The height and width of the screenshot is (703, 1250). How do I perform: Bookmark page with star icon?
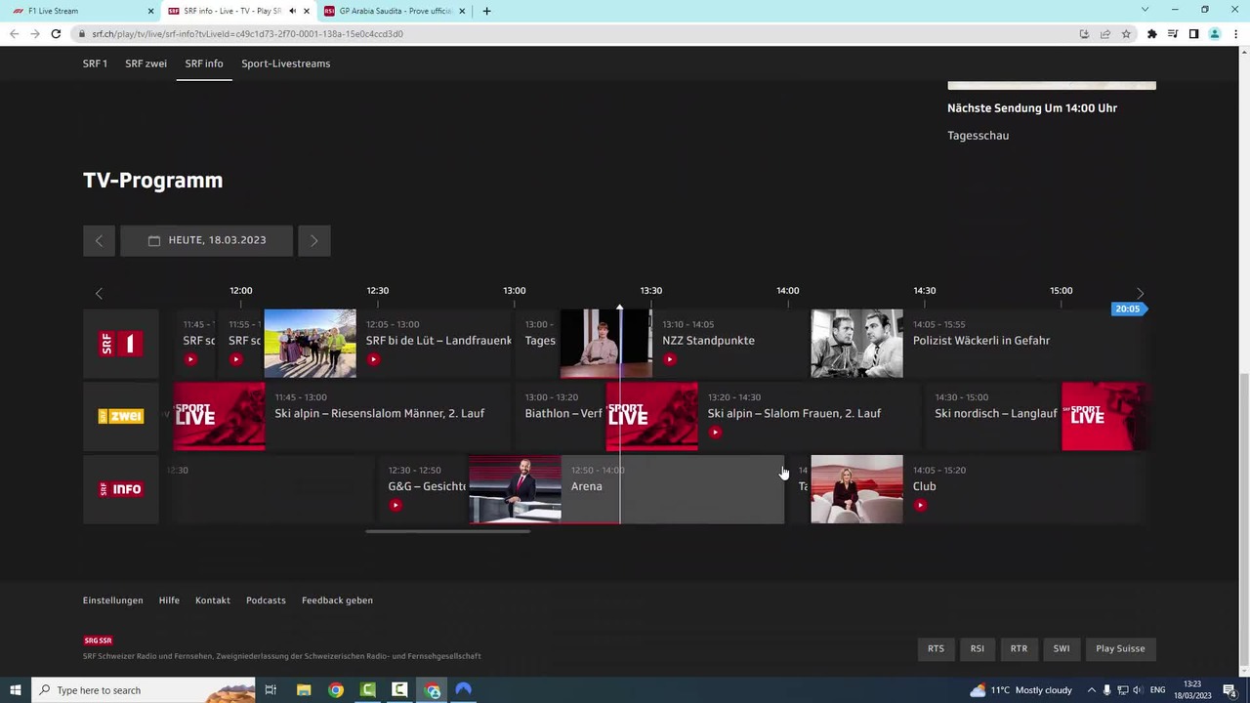[1126, 34]
